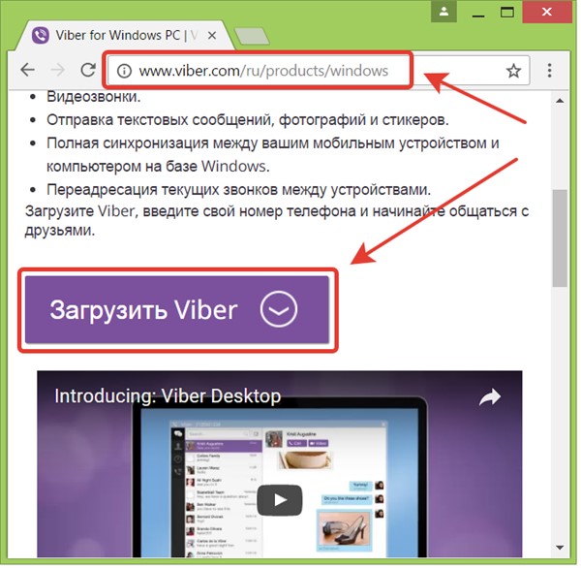Reload the Viber page

(88, 70)
